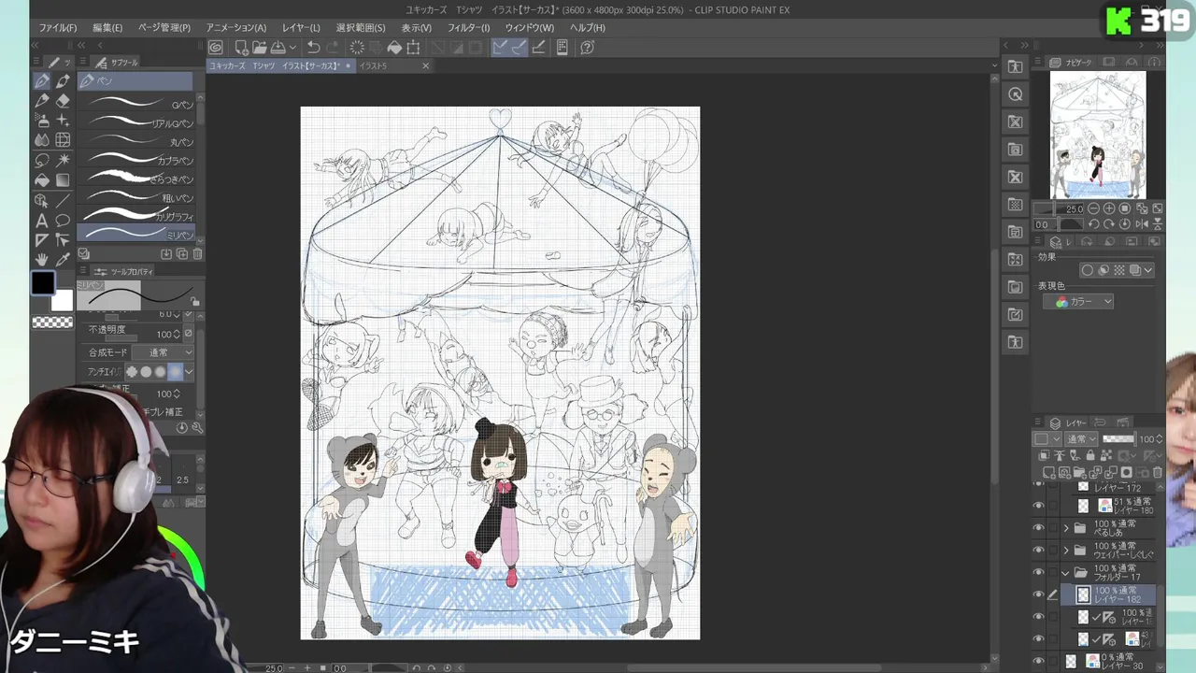Pick the ざらつきペン sub tool
1196x673 pixels.
coord(137,179)
